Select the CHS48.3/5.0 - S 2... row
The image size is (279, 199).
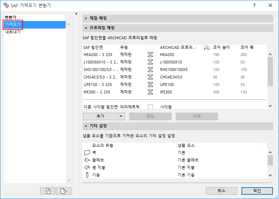pyautogui.click(x=175, y=77)
